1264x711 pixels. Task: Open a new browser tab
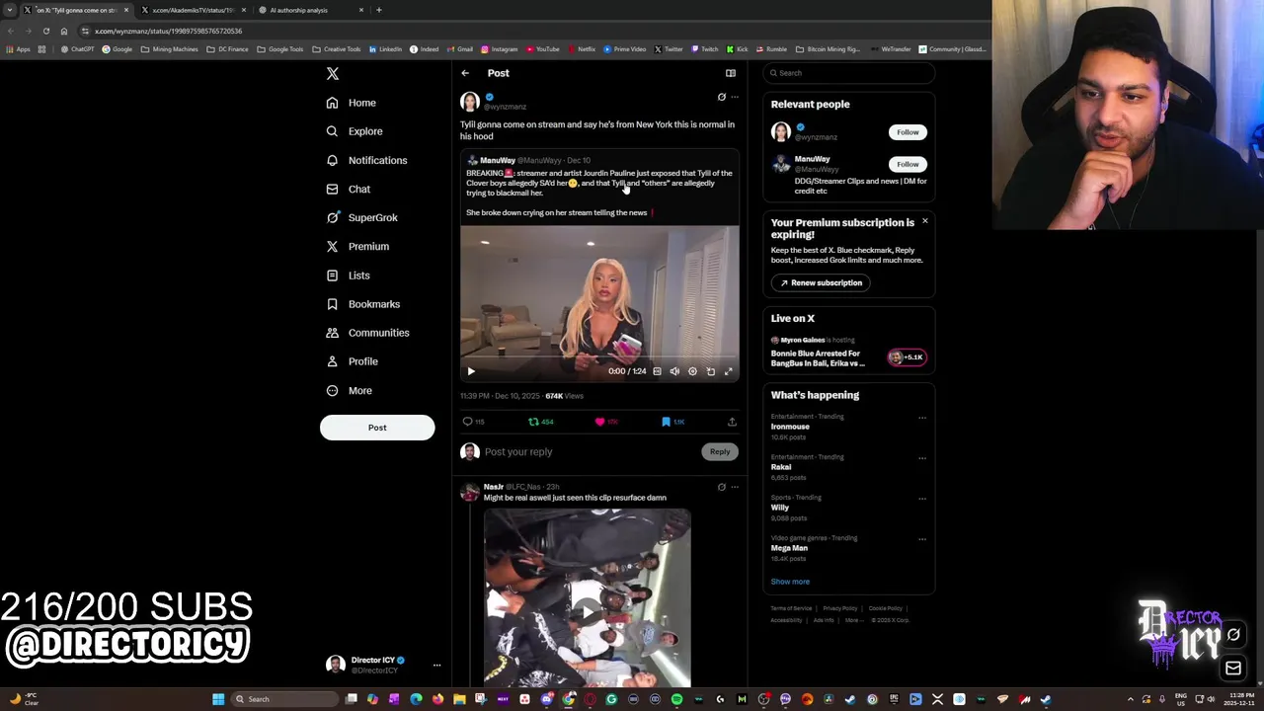point(379,10)
